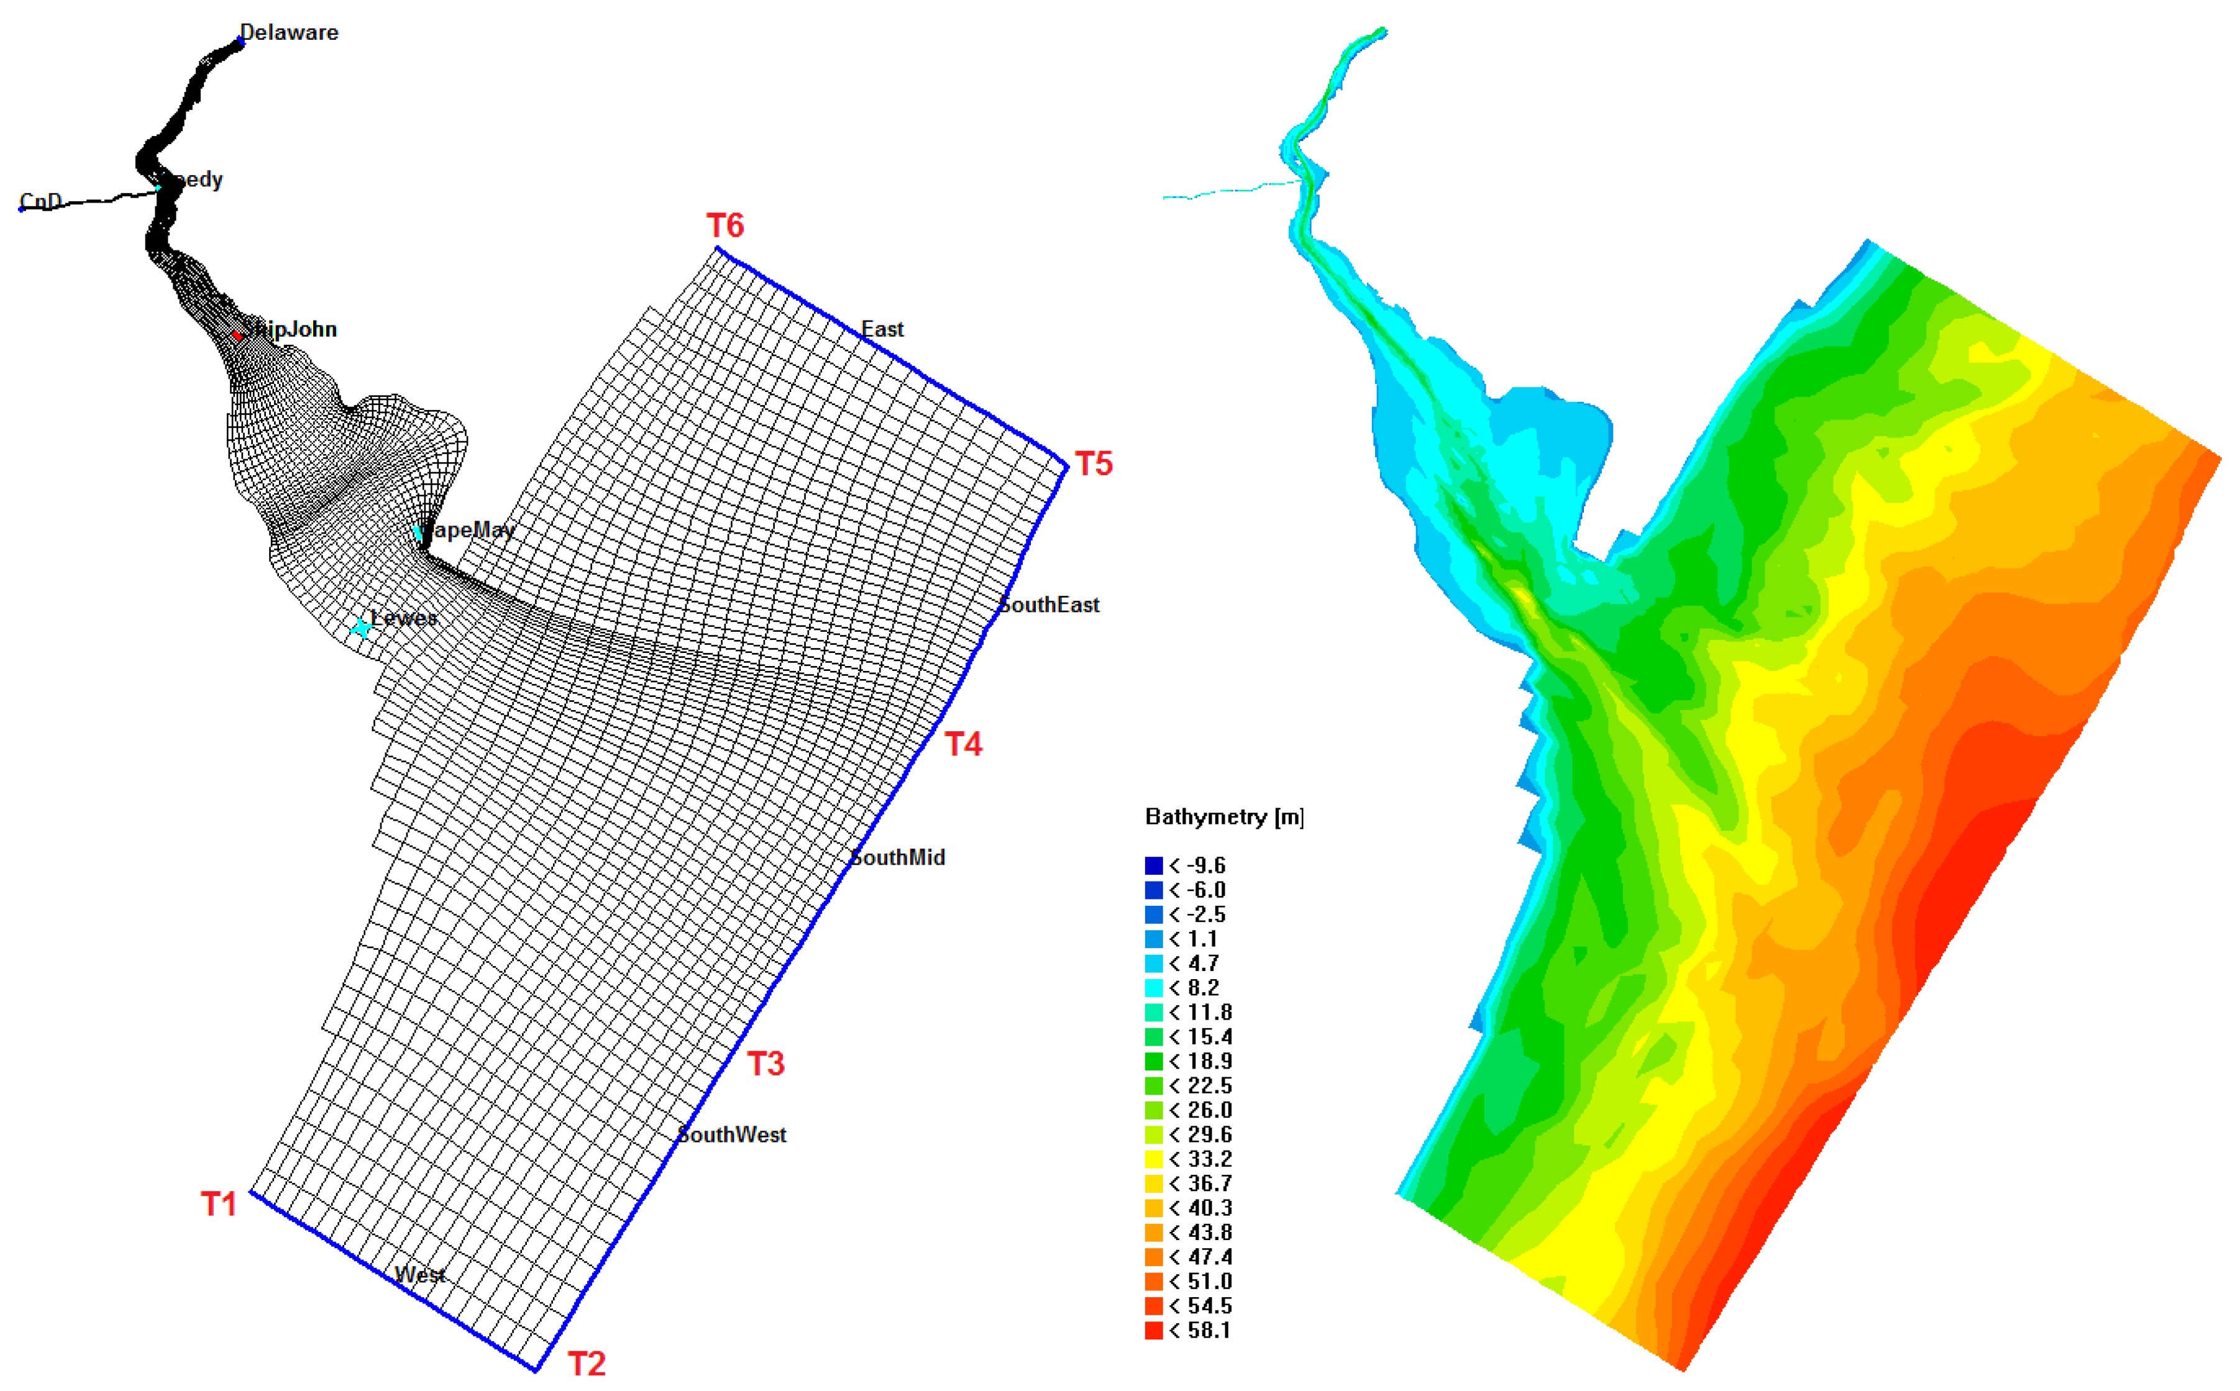
Task: Click the cyan Lewes station marker
Action: 362,628
